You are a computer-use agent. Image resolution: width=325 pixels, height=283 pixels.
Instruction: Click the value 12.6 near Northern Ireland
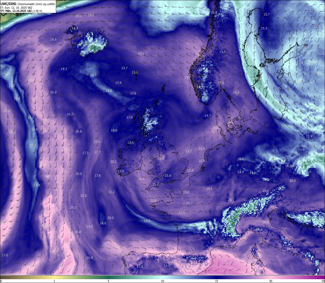click(x=131, y=143)
